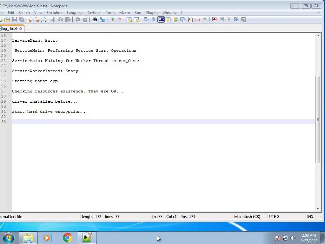Click the vertical scrollbar up arrow
The image size is (325, 244).
318,36
